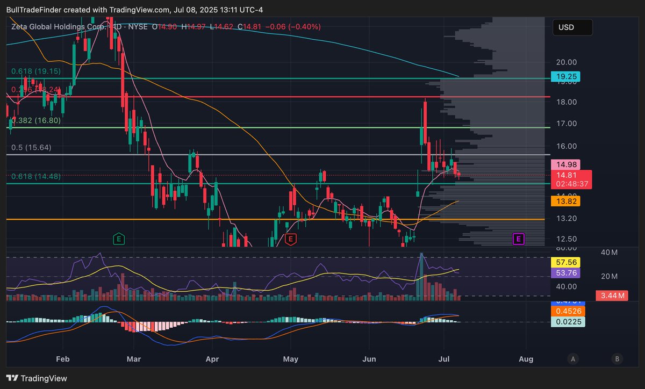The width and height of the screenshot is (645, 389).
Task: Click the NYSE exchange label
Action: [x=139, y=26]
